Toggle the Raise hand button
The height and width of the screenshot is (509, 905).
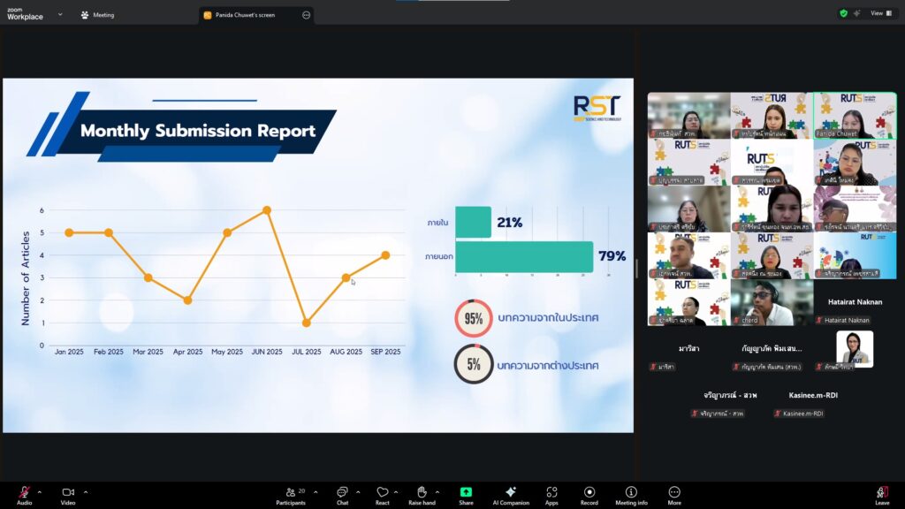(422, 493)
